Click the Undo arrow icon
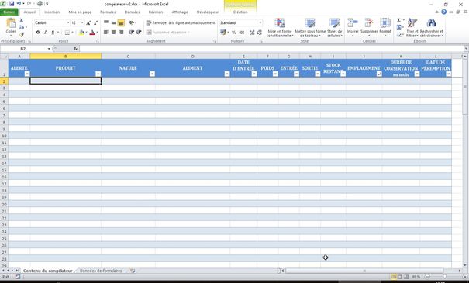 (x=19, y=4)
